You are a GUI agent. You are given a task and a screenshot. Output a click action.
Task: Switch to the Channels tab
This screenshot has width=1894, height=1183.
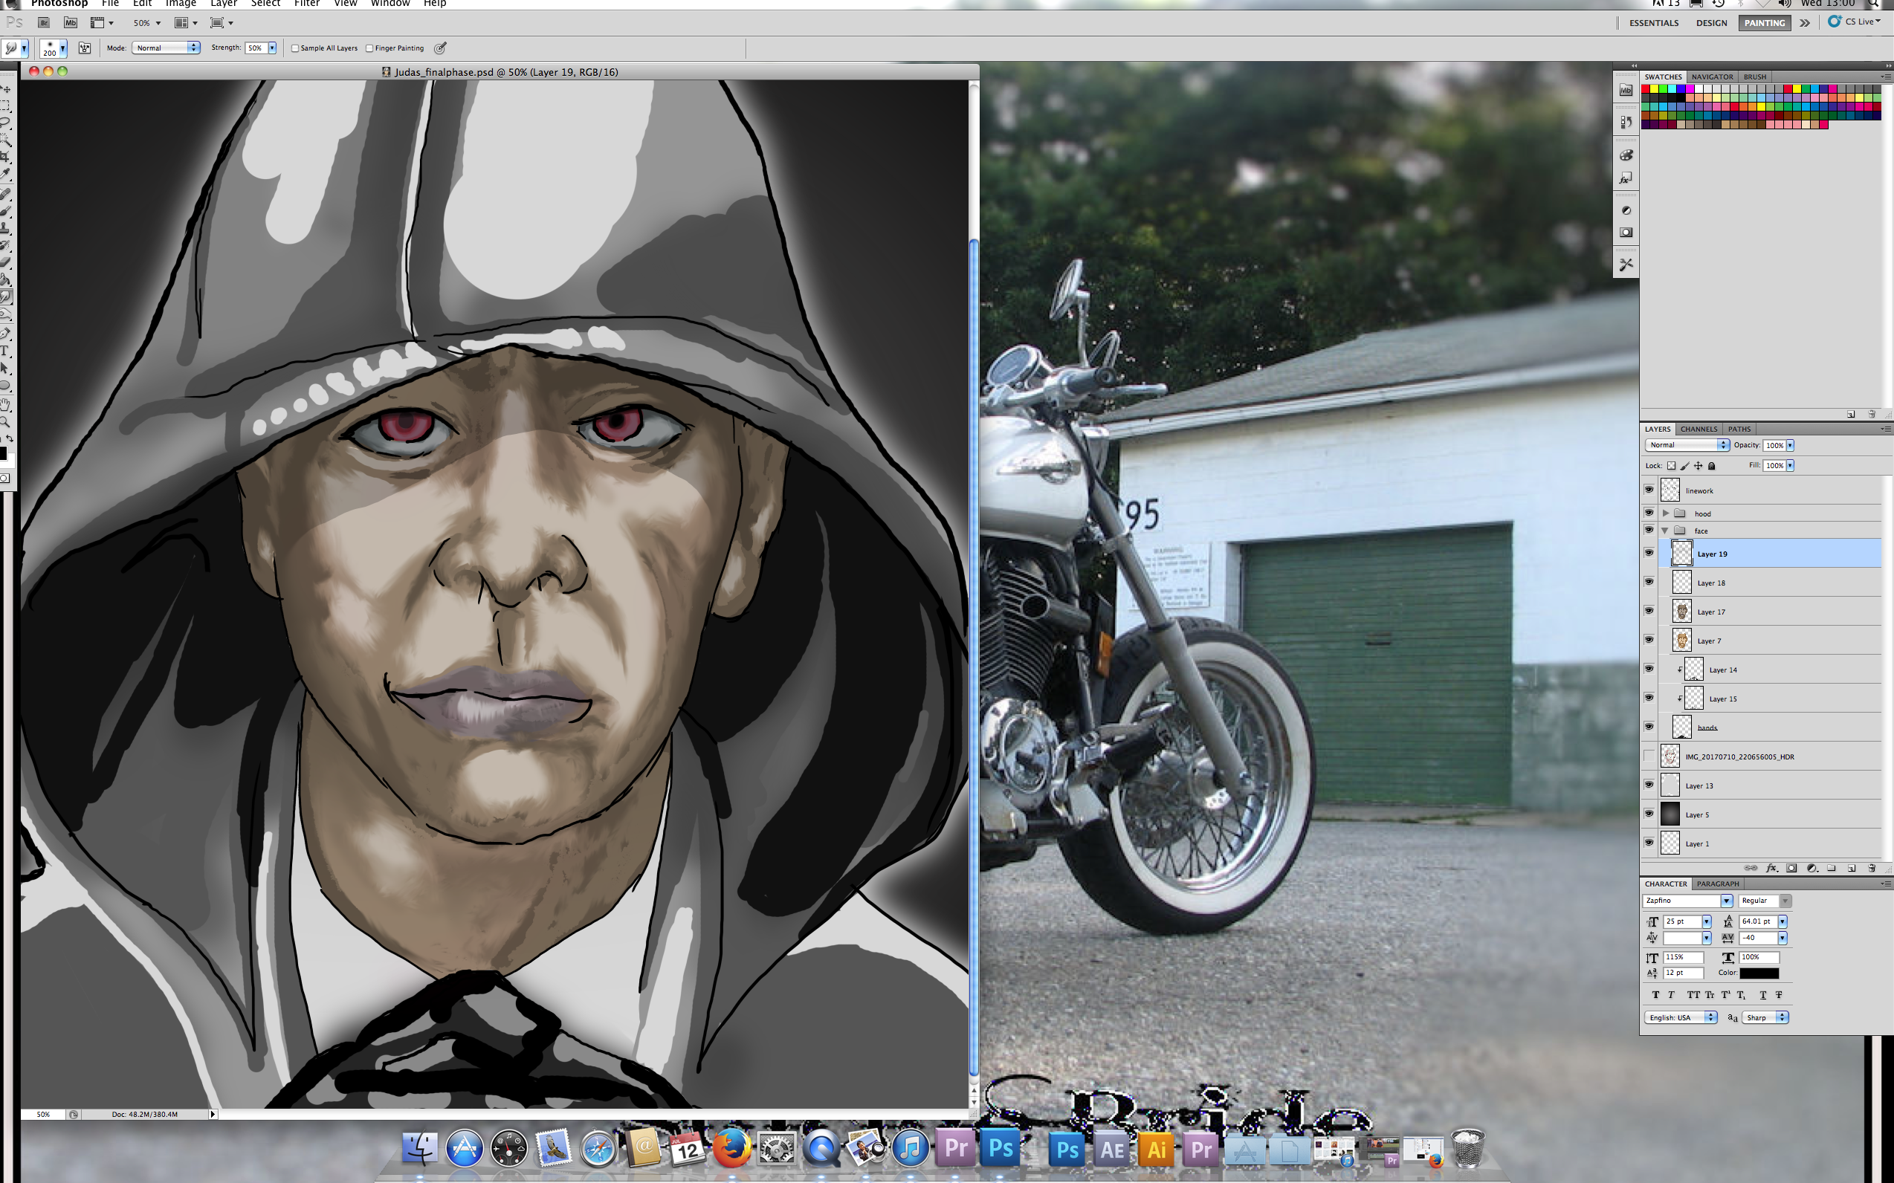point(1699,429)
